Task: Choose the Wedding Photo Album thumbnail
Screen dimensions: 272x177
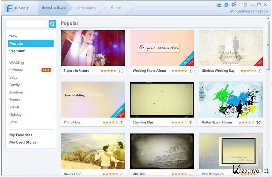Action: [x=162, y=48]
